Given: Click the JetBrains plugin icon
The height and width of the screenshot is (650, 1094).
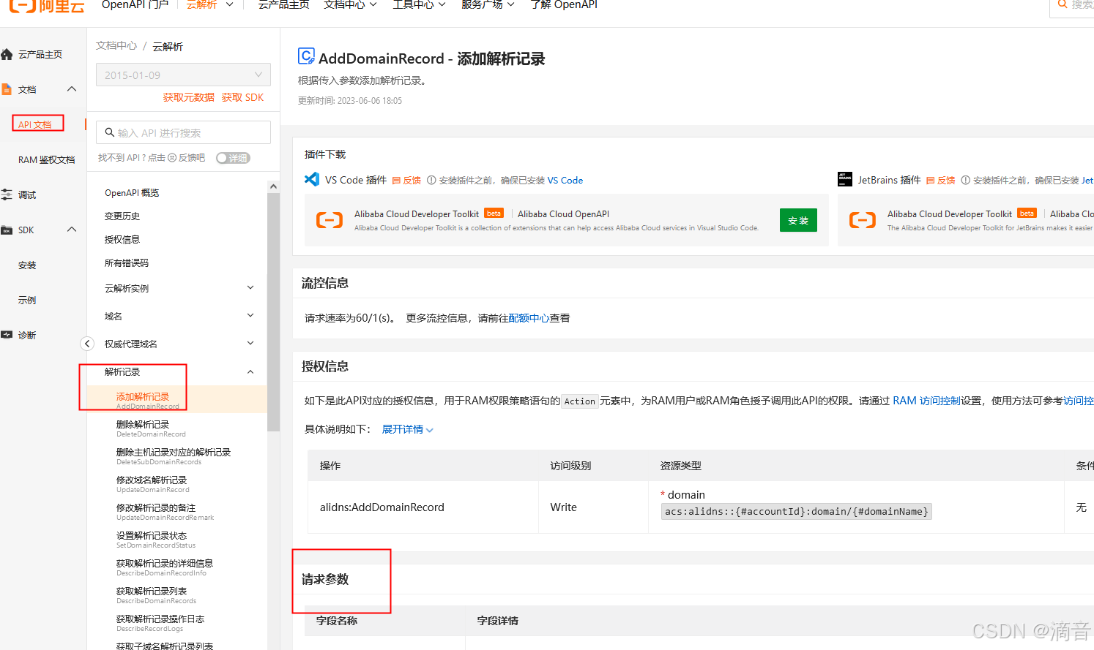Looking at the screenshot, I should click(845, 179).
